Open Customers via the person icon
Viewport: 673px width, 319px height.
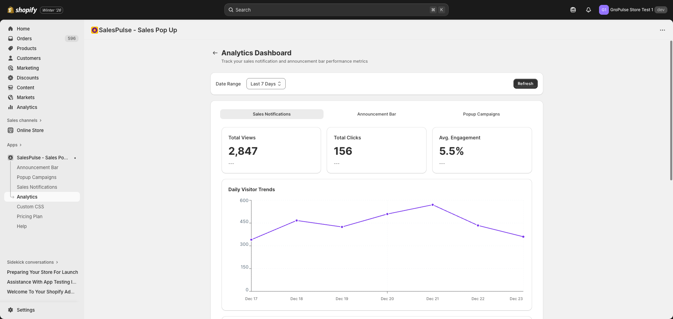(x=11, y=58)
